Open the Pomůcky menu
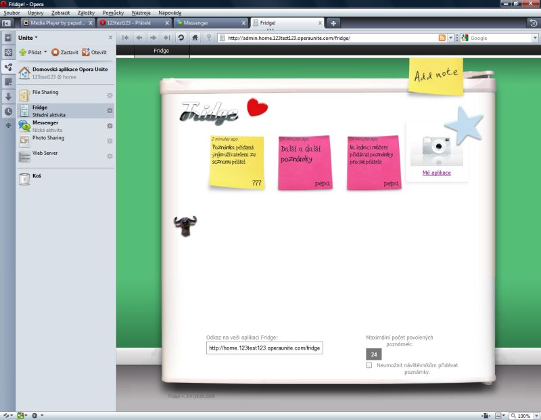The image size is (541, 420). click(x=113, y=13)
